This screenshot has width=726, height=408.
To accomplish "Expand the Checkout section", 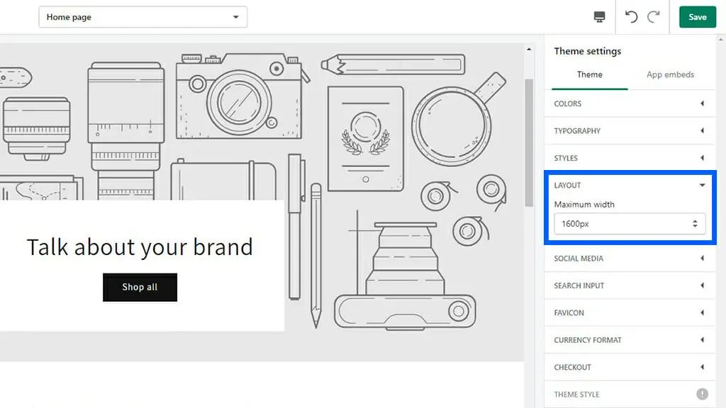I will (630, 367).
